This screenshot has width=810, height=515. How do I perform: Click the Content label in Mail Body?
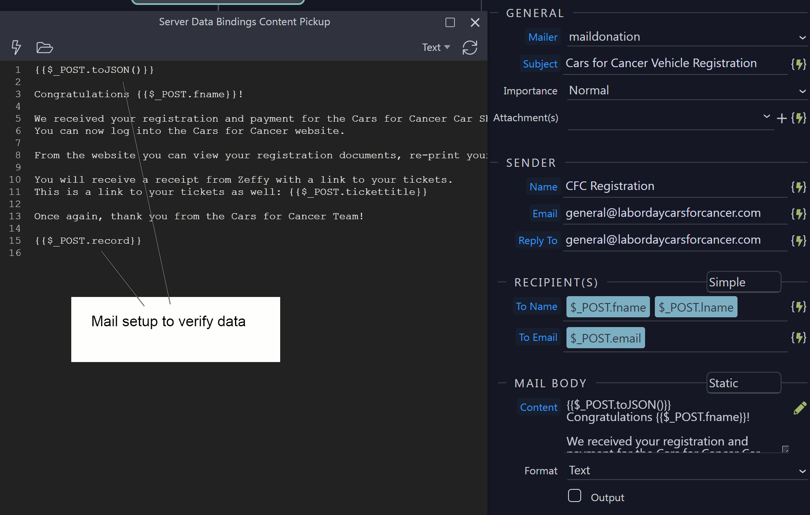pos(538,407)
